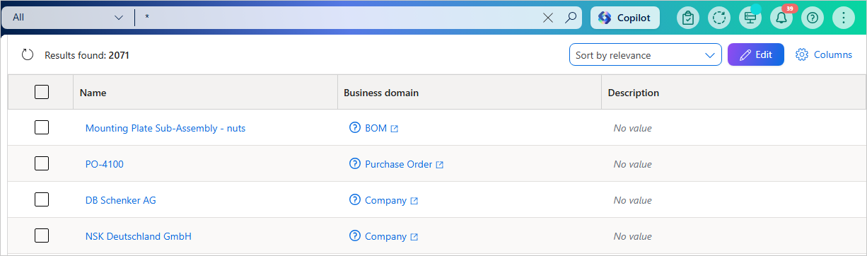Image resolution: width=867 pixels, height=256 pixels.
Task: Click the external link icon next to BOM
Action: (395, 129)
